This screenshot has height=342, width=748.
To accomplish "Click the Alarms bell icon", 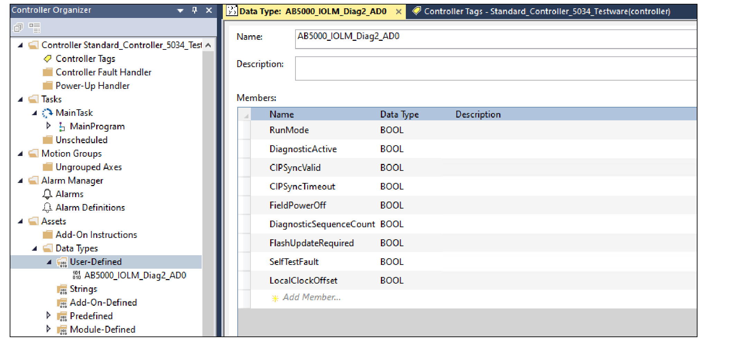I will (47, 194).
